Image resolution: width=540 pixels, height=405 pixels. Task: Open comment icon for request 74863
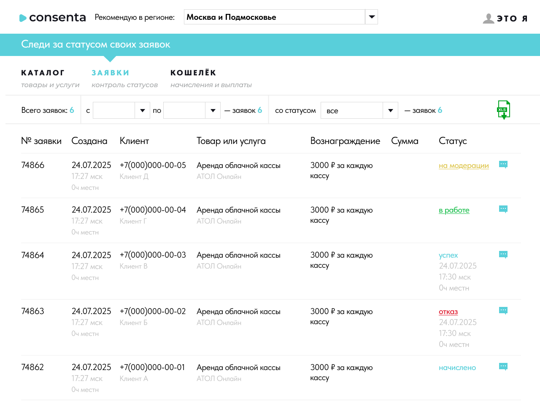click(503, 311)
